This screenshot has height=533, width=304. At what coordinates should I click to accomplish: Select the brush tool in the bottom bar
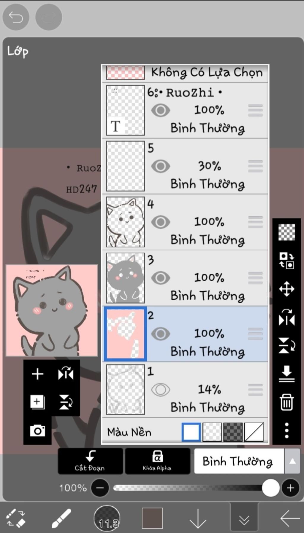(x=61, y=518)
